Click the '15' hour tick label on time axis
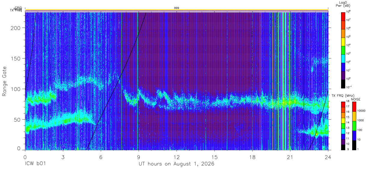The image size is (369, 170). (214, 157)
